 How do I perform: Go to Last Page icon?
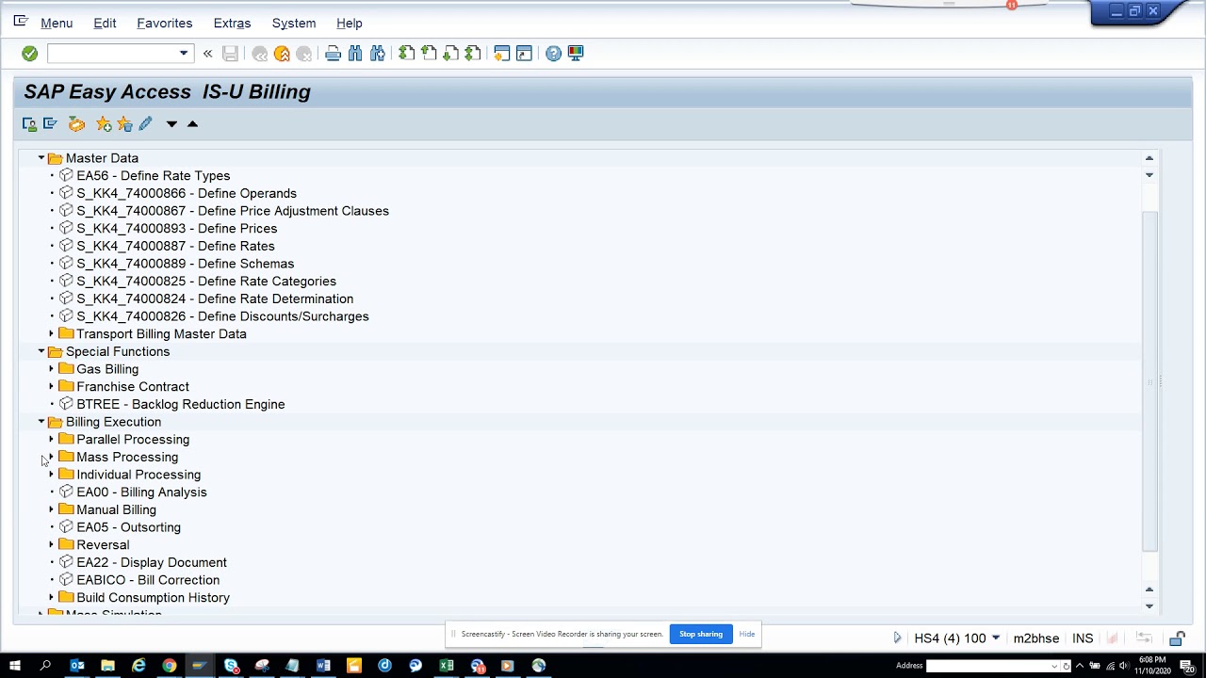tap(473, 54)
